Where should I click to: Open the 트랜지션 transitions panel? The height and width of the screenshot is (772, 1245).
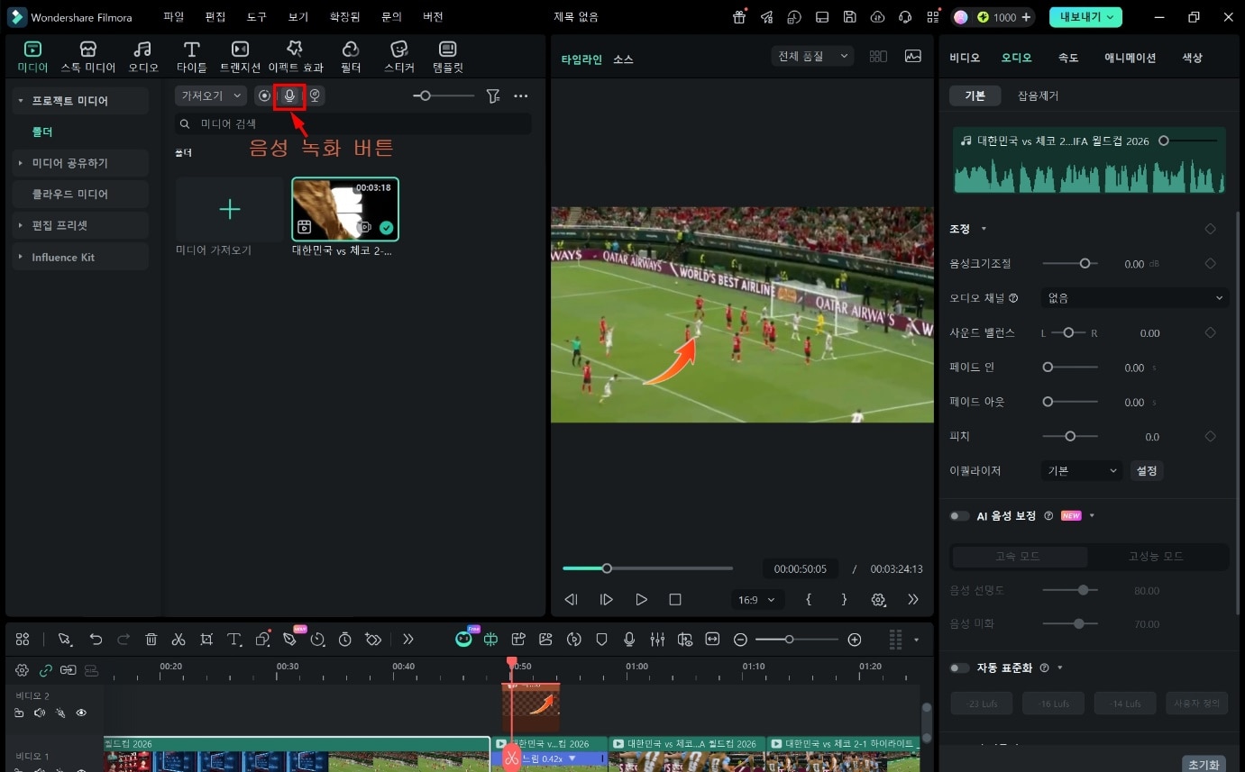[240, 57]
